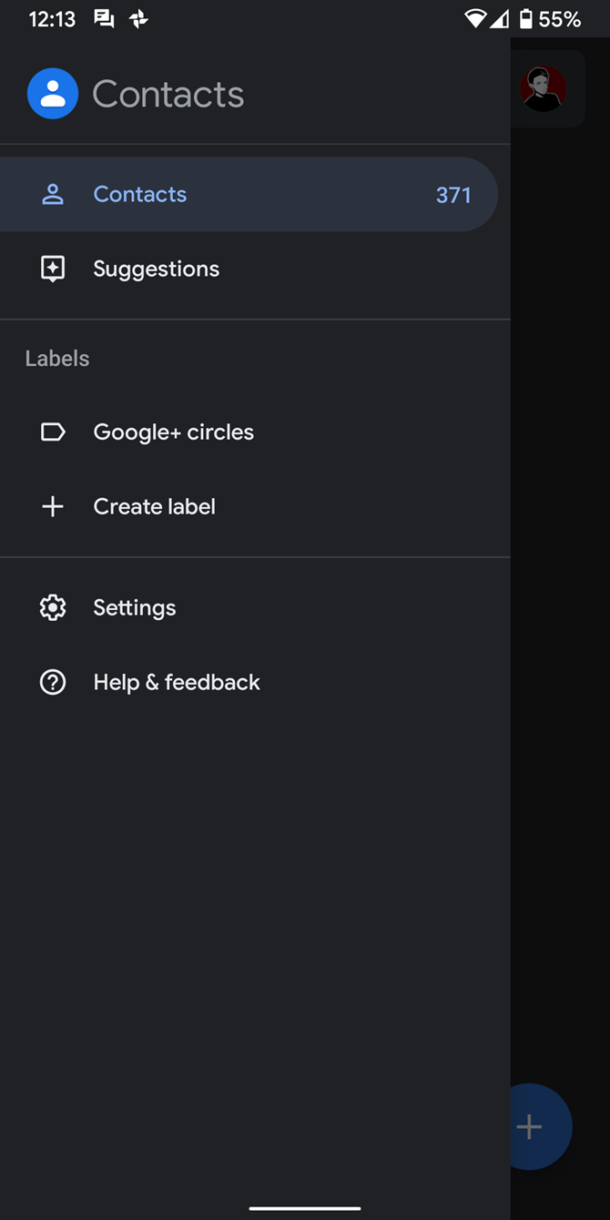Image resolution: width=610 pixels, height=1220 pixels.
Task: Select the Contacts menu entry
Action: (139, 194)
